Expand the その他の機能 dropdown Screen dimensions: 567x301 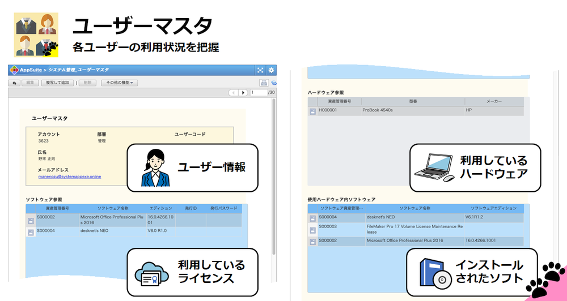[119, 83]
